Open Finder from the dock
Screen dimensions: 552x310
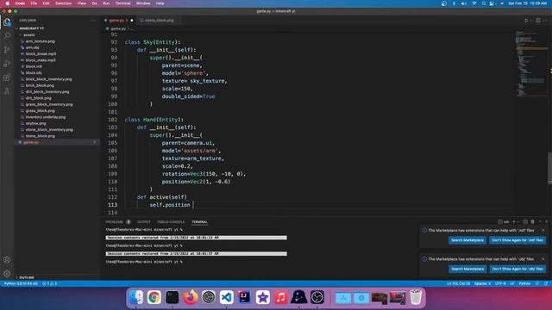tap(136, 297)
